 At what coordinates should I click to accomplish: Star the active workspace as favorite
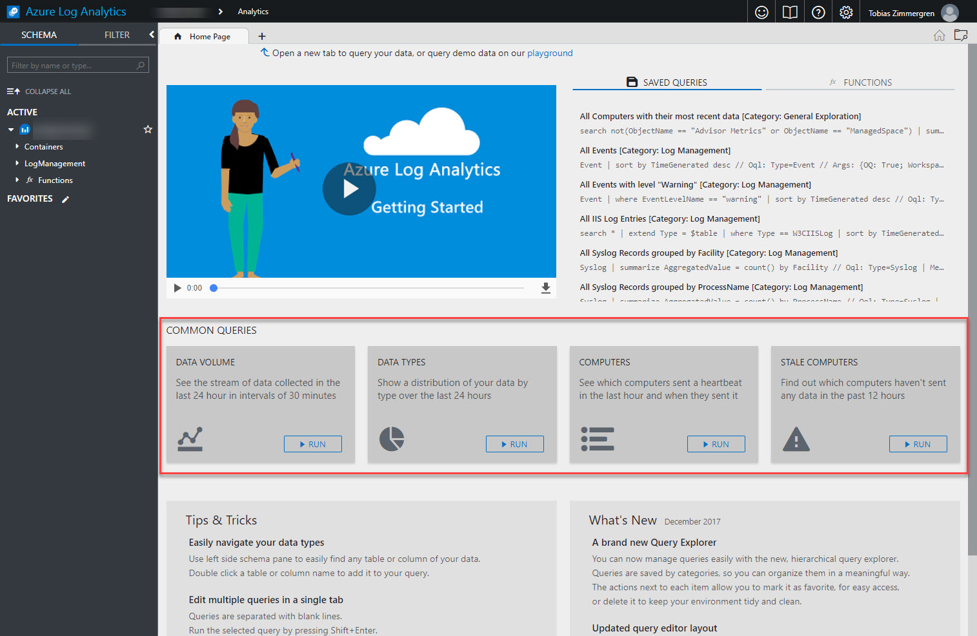tap(148, 129)
